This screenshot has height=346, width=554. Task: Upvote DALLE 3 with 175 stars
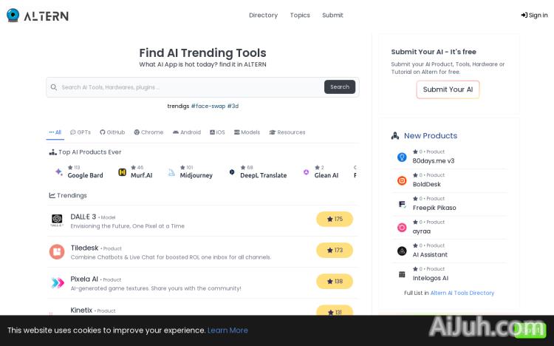pyautogui.click(x=335, y=219)
